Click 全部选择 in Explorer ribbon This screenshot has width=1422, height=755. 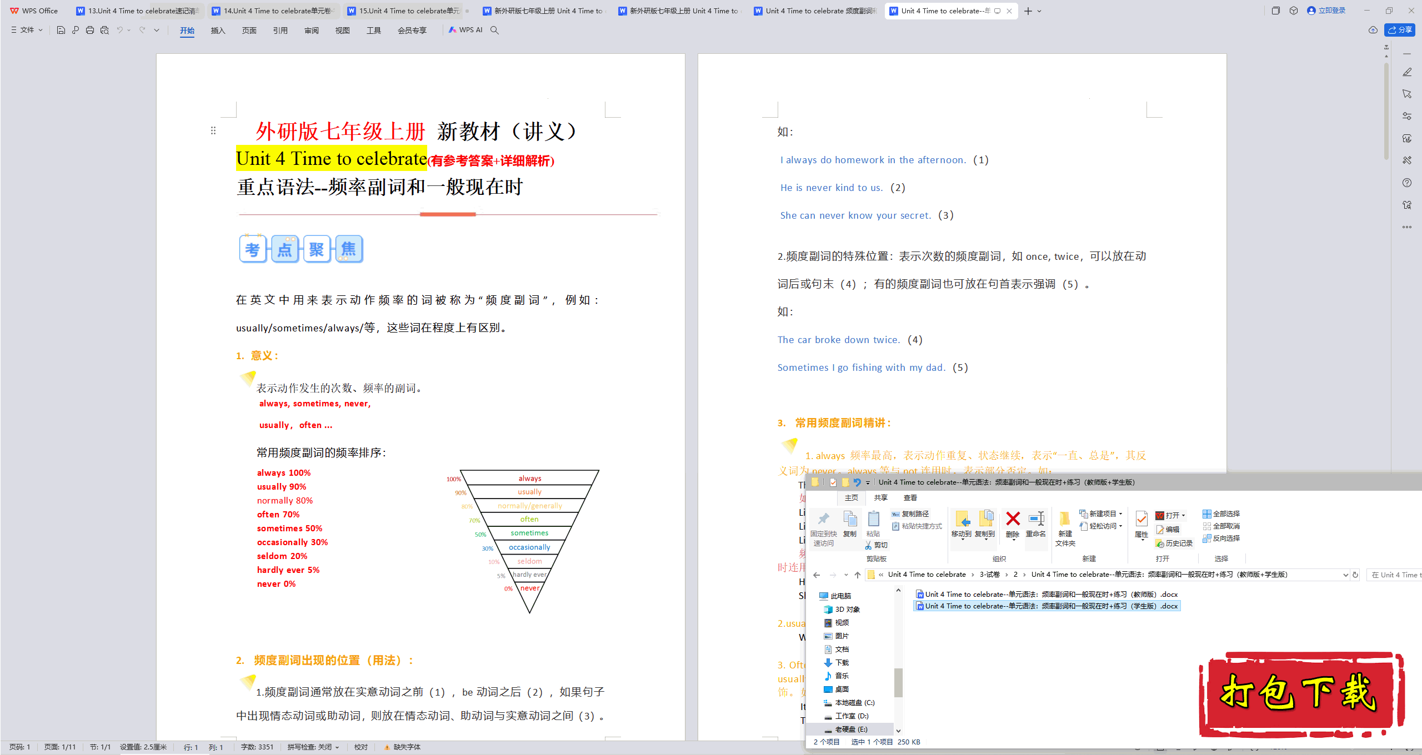tap(1221, 514)
